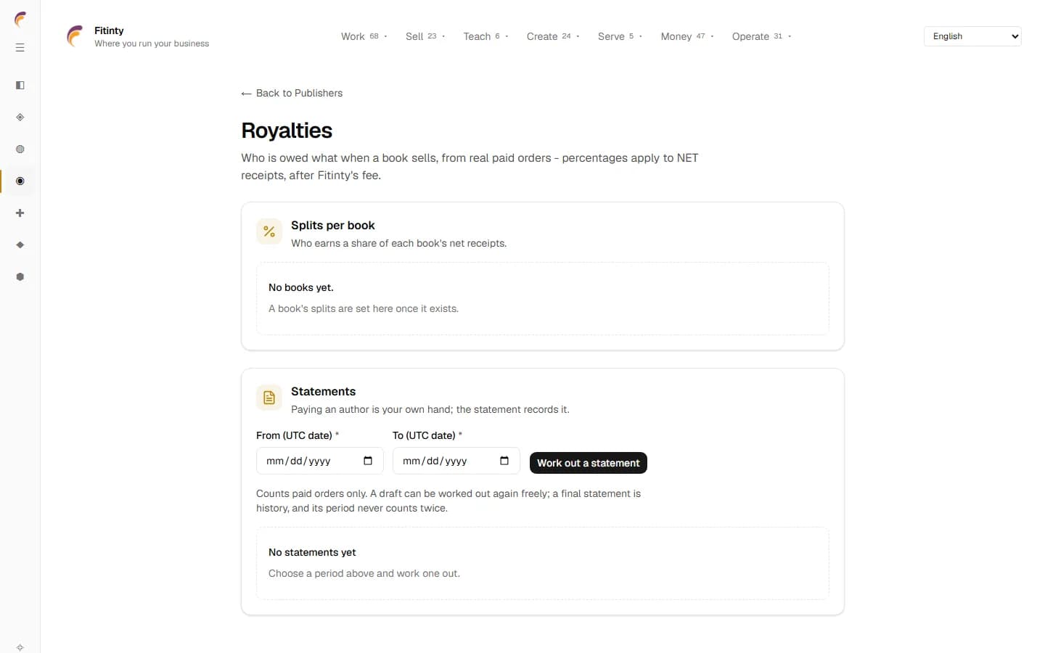Viewport: 1045px width, 653px height.
Task: Click the 'No statements yet' message
Action: (312, 553)
